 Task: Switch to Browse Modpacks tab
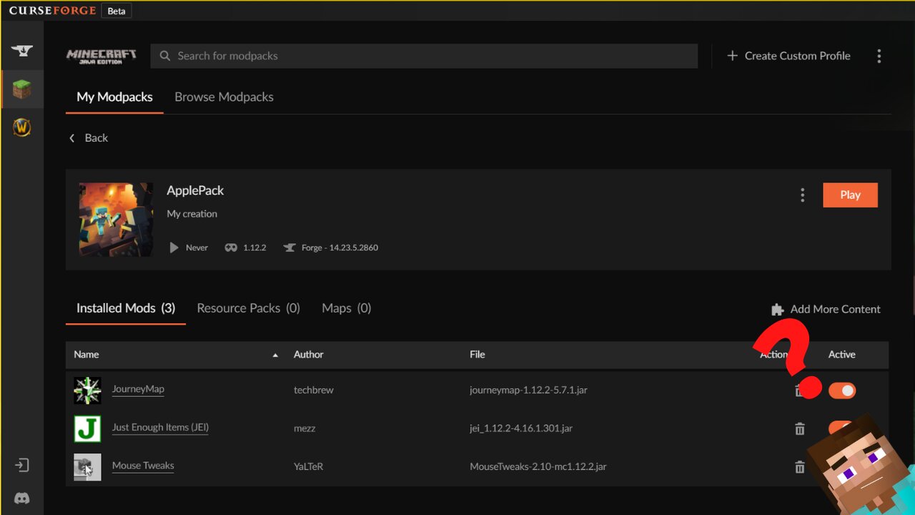coord(224,97)
